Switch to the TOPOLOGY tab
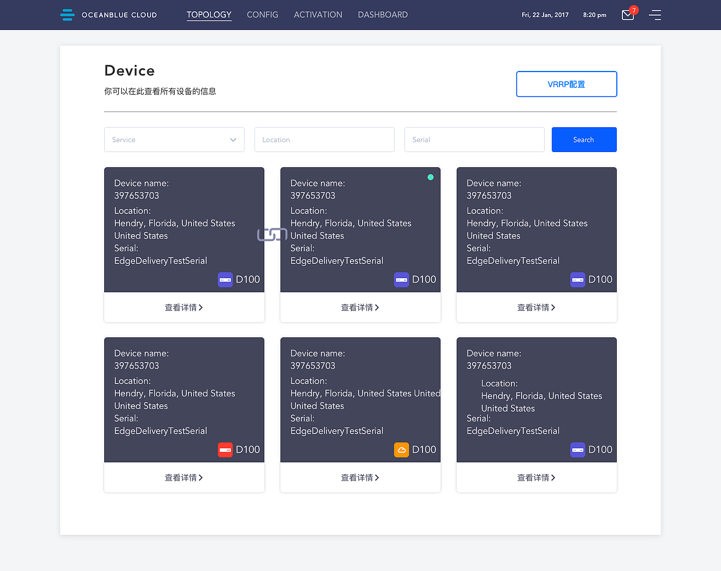The height and width of the screenshot is (571, 721). pyautogui.click(x=209, y=15)
